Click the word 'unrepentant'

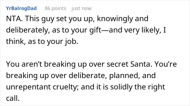(28, 87)
